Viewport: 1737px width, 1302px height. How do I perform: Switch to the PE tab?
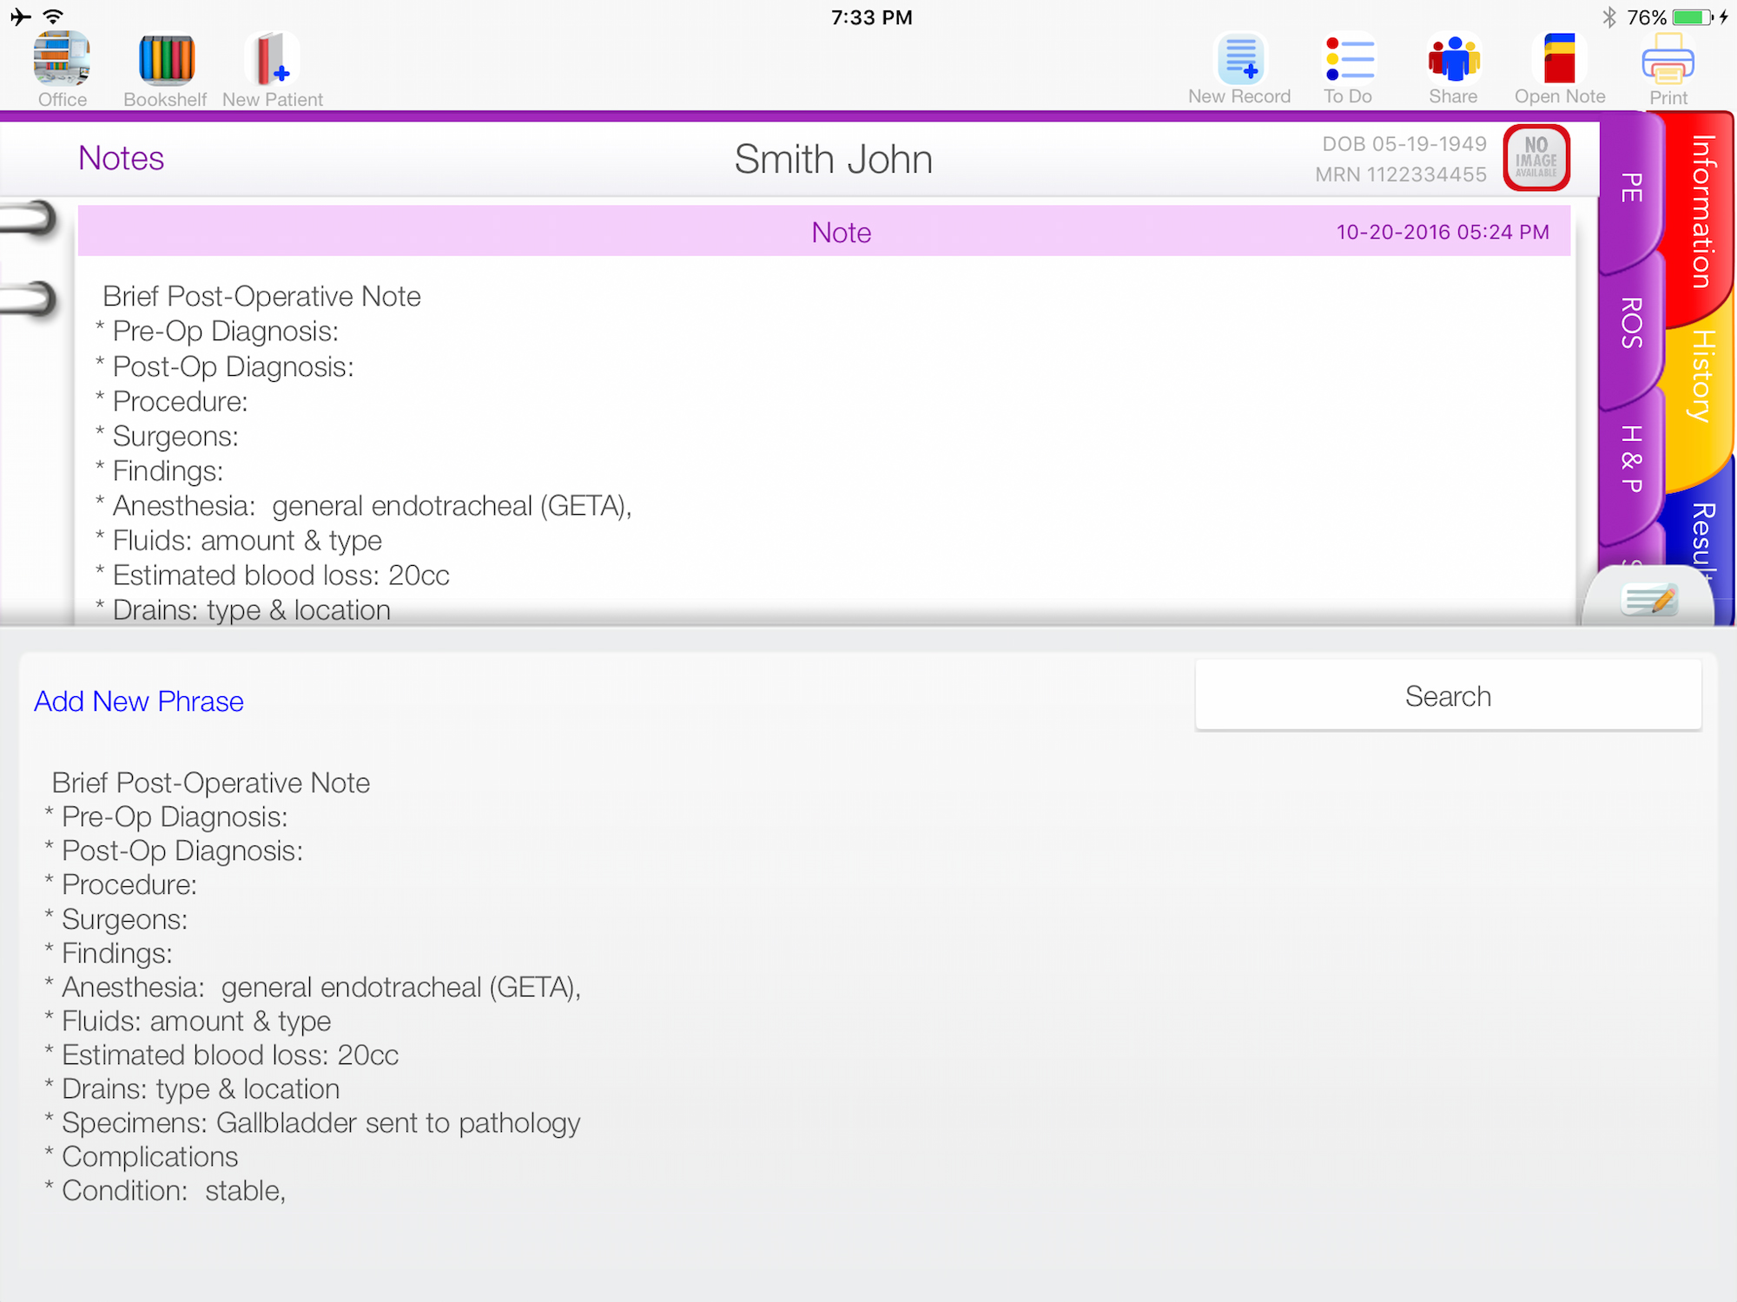click(x=1630, y=188)
